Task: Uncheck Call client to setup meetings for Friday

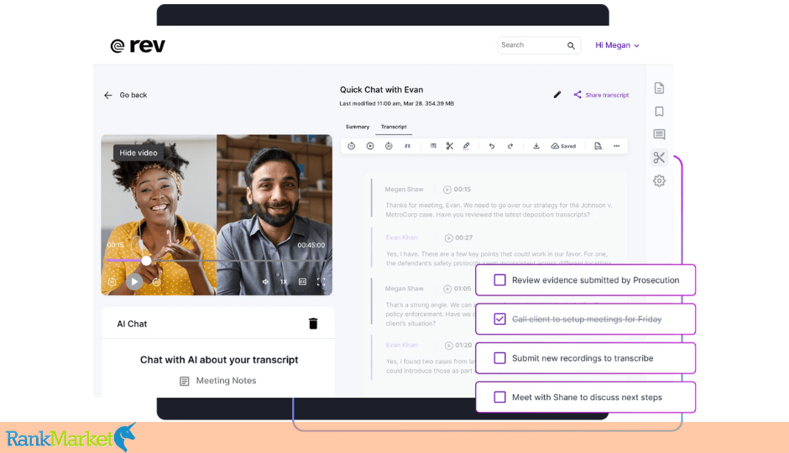Action: (x=499, y=320)
